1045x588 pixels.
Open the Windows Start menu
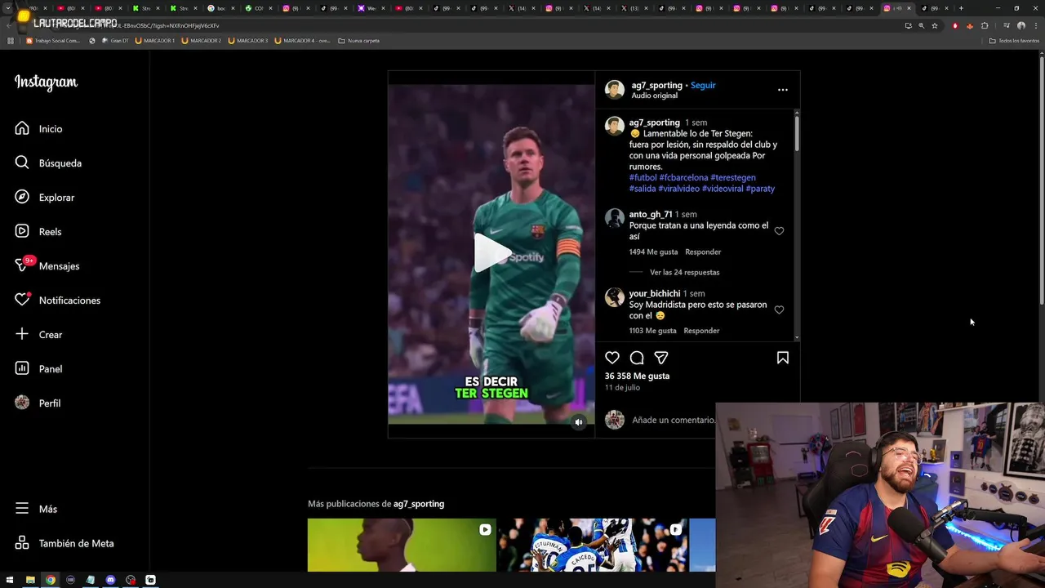pos(10,580)
